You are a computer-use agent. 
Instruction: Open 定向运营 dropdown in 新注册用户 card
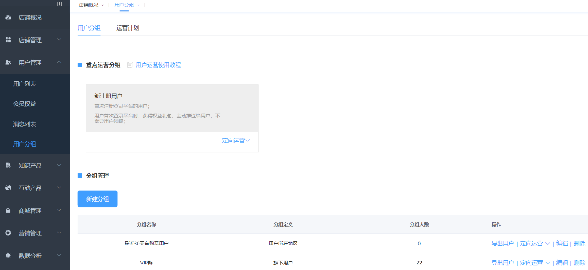[236, 141]
